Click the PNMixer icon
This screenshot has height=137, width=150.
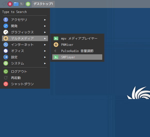point(56,45)
